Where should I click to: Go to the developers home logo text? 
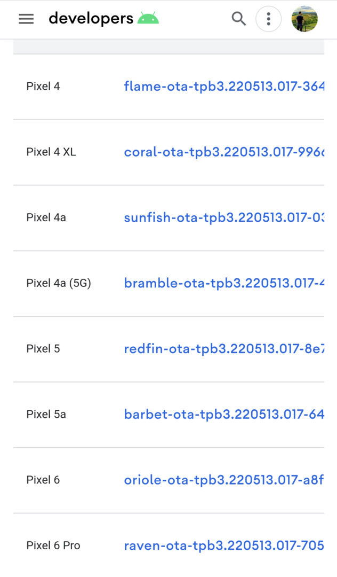coord(91,18)
